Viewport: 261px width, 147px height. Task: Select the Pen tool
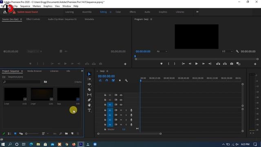89,100
